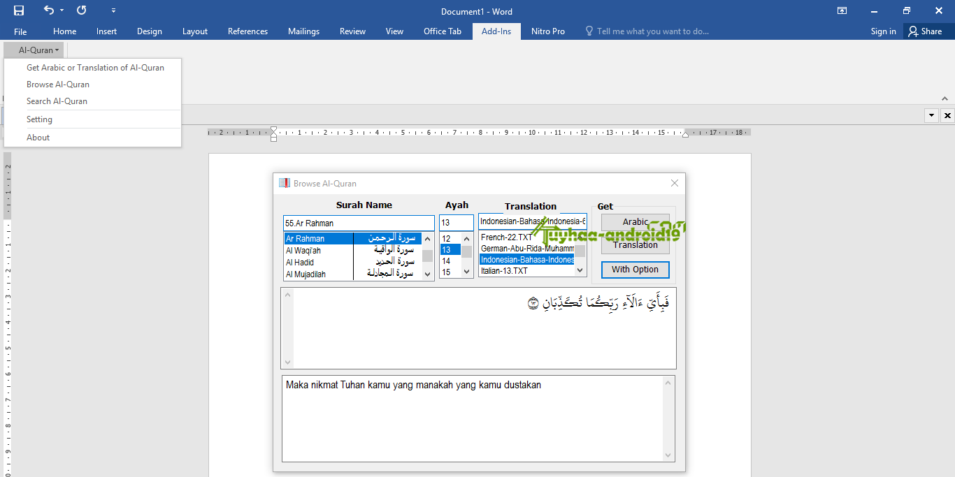Click the Tell me lightbulb icon
Viewport: 955px width, 477px height.
tap(589, 31)
